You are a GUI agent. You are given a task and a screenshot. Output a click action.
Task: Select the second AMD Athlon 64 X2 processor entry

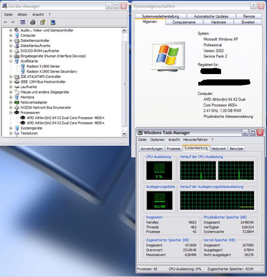66,123
